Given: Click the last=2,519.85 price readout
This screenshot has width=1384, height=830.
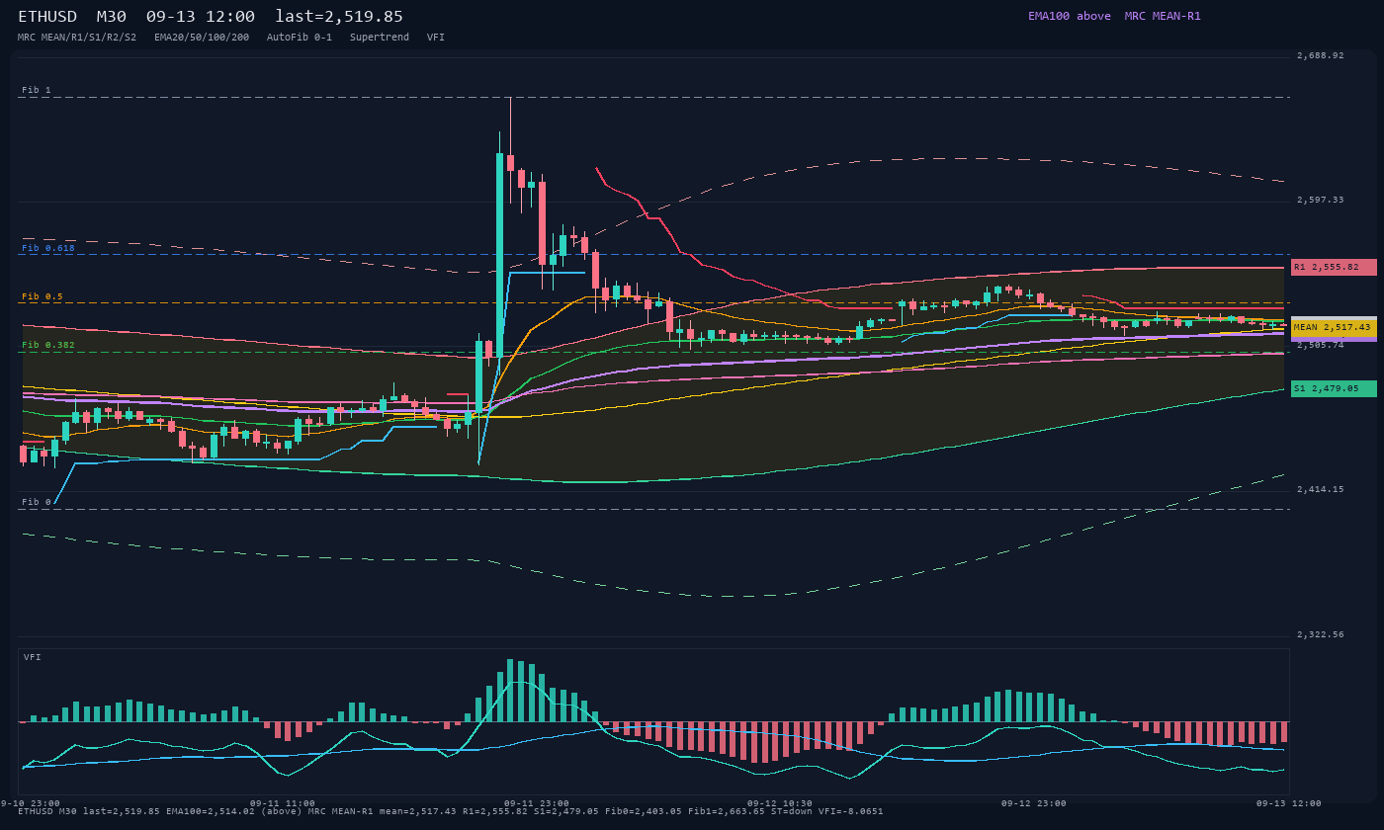Looking at the screenshot, I should (339, 17).
